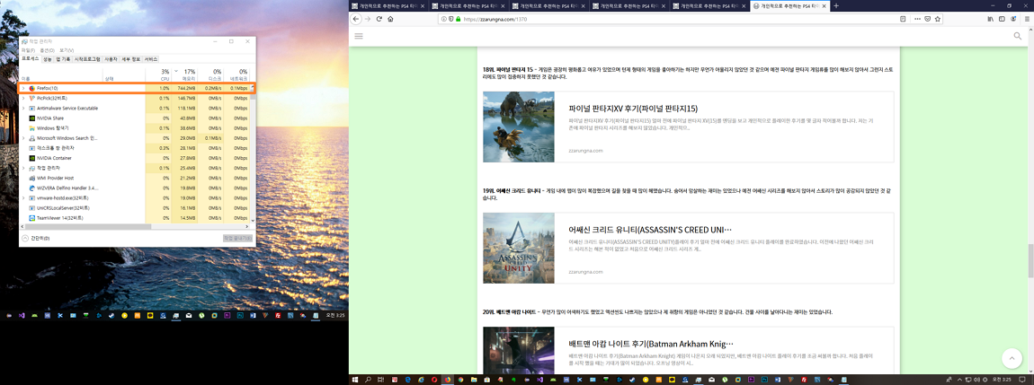The image size is (1034, 385).
Task: Open Assassin's Creed Unity review link title
Action: click(650, 231)
